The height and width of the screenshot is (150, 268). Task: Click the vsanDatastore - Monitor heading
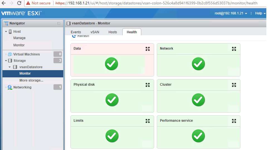[x=91, y=23]
